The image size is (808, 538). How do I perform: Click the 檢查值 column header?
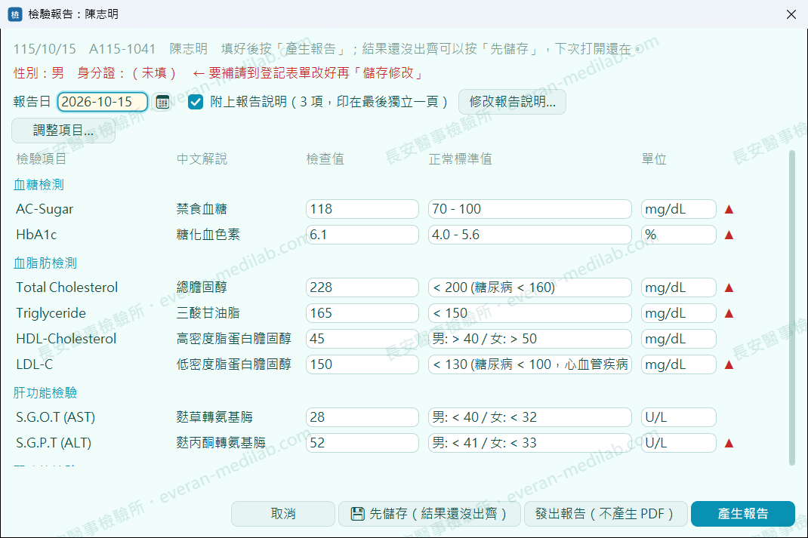(325, 158)
